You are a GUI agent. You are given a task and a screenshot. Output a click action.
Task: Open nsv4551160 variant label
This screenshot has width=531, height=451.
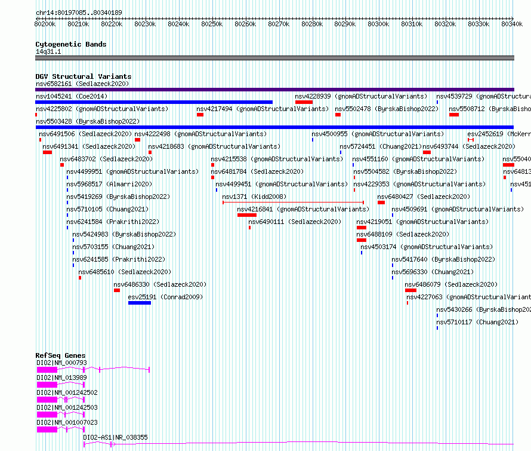[418, 159]
